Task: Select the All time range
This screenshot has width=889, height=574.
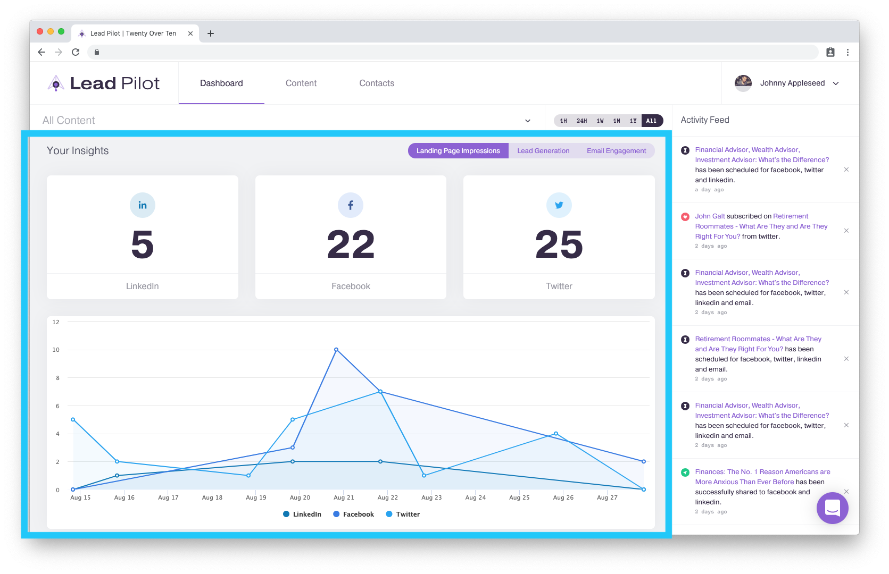Action: [x=652, y=121]
